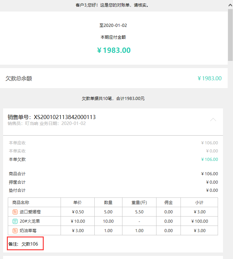
Task: Click the 商品名称 column header
Action: point(21,202)
